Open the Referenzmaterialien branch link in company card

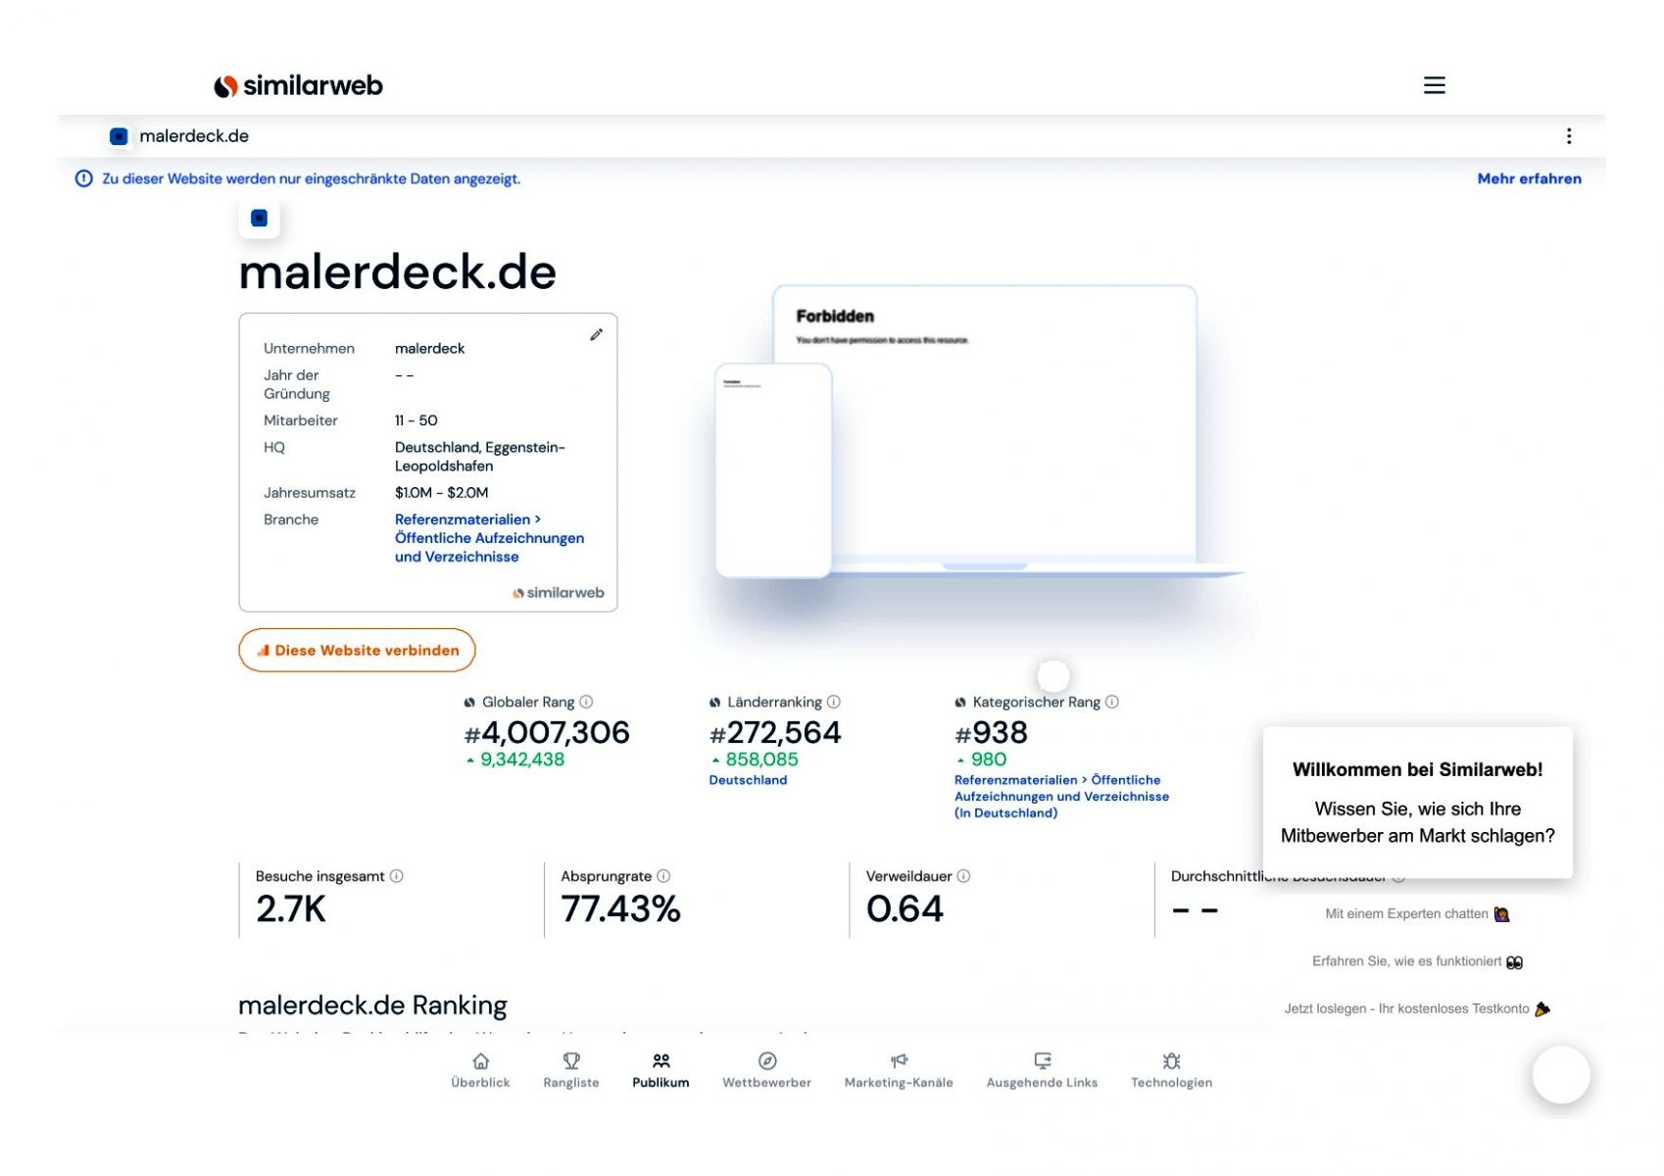[x=489, y=538]
